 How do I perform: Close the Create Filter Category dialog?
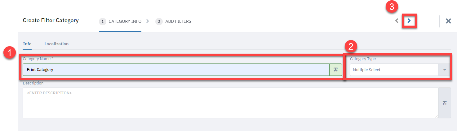coord(448,21)
